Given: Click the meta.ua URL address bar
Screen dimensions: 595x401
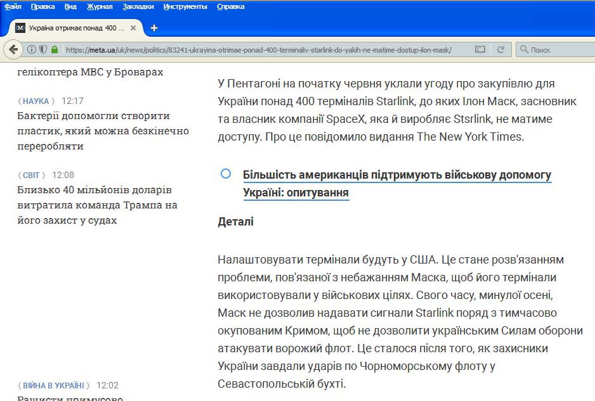Looking at the screenshot, I should tap(258, 49).
